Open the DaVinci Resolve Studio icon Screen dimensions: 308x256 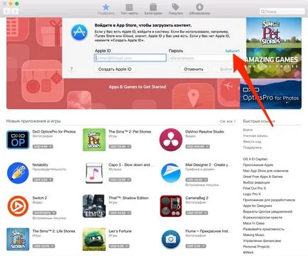pyautogui.click(x=171, y=140)
